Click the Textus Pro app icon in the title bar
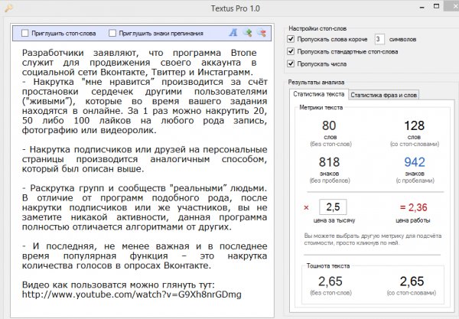This screenshot has height=319, width=459. tap(8, 8)
